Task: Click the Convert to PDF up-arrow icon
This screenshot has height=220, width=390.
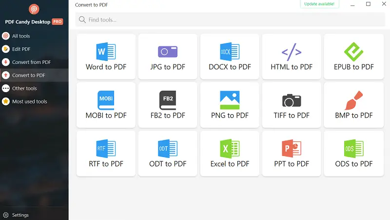Action: pyautogui.click(x=6, y=75)
